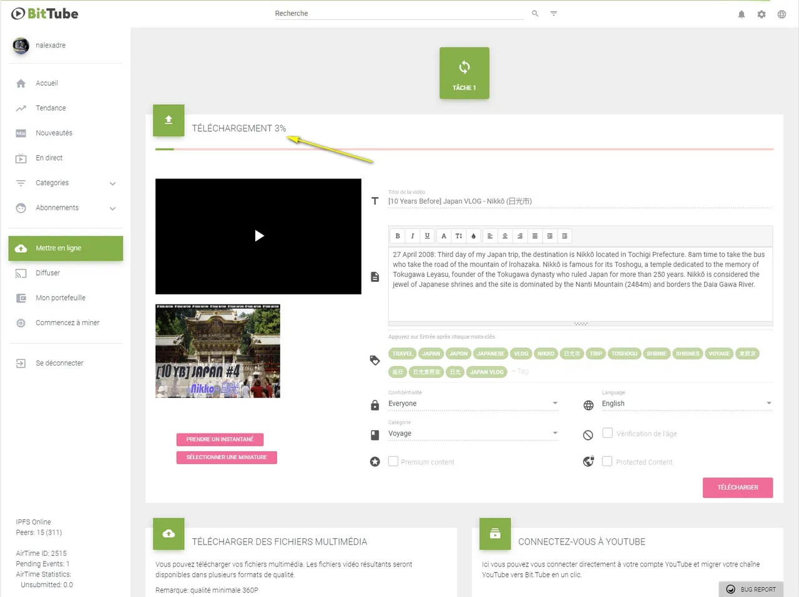
Task: Enable Vérification de l'âge checkbox
Action: (x=607, y=433)
